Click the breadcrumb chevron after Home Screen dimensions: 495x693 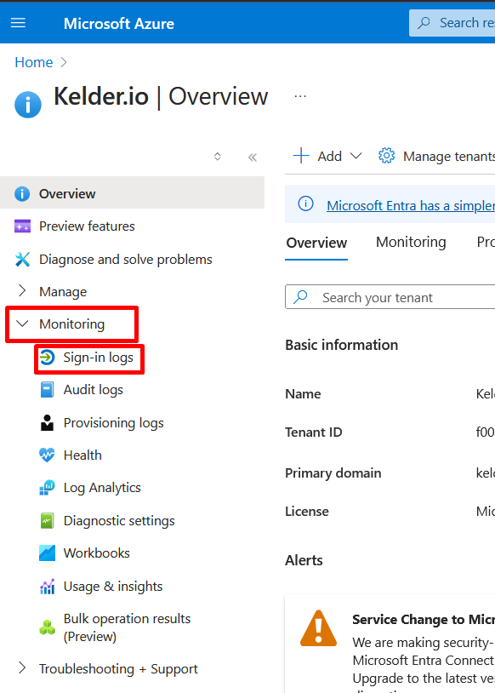64,62
